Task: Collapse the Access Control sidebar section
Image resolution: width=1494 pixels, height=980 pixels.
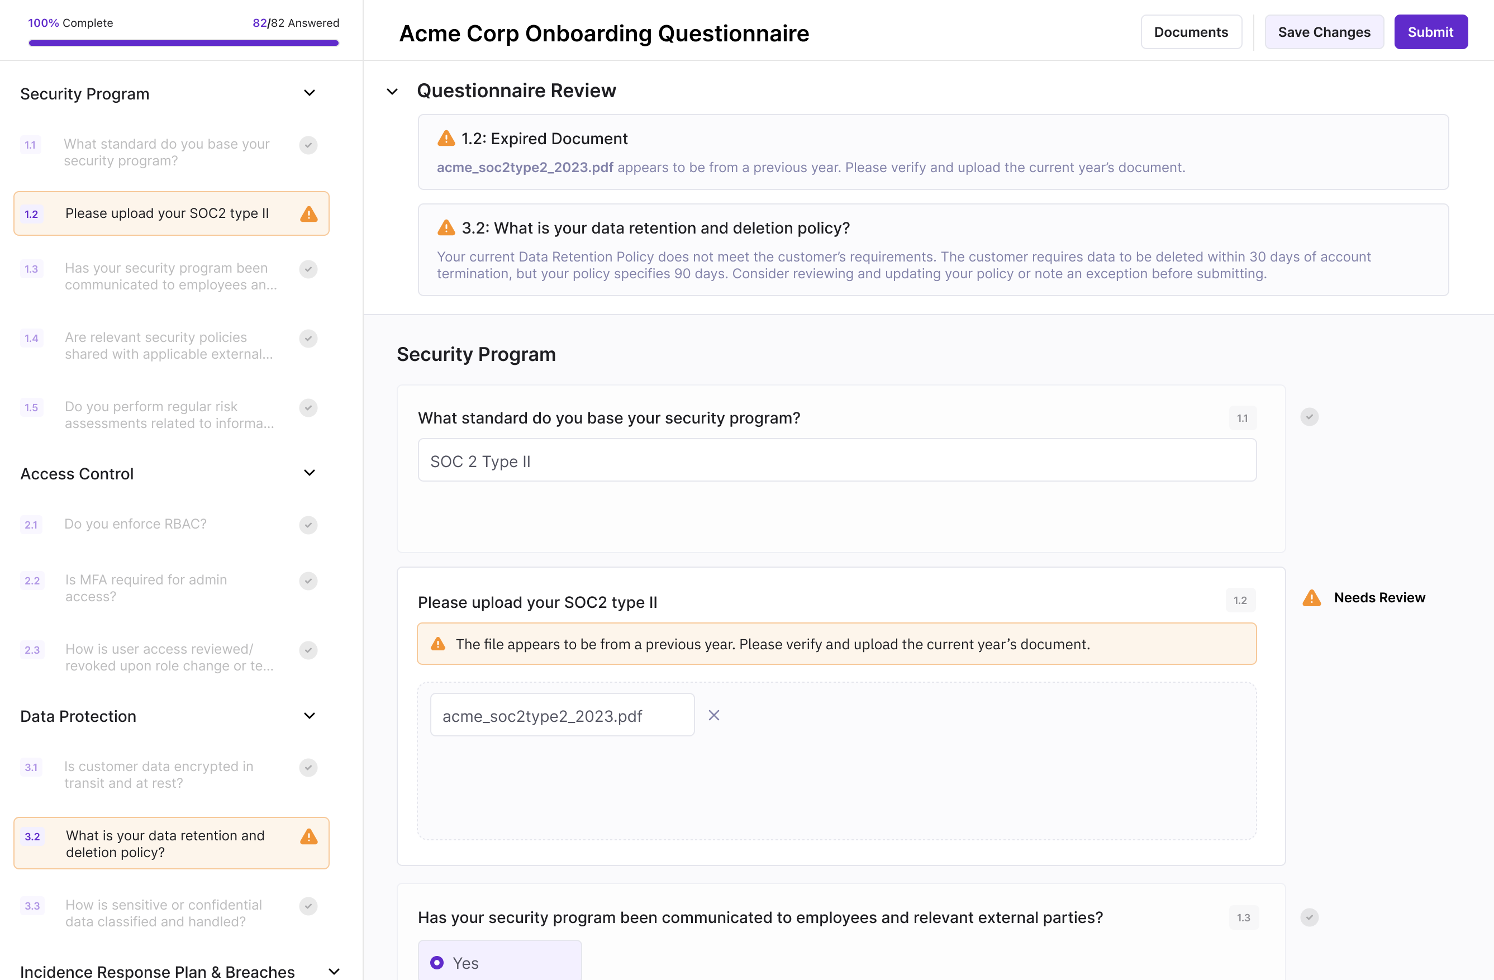Action: coord(309,473)
